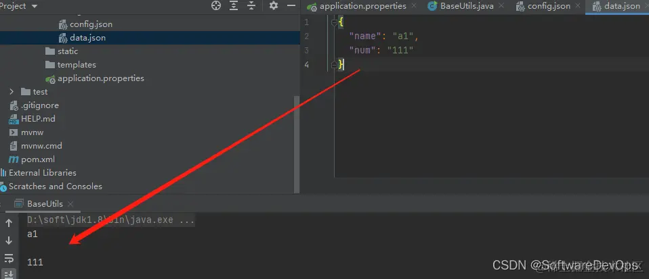Screen dimensions: 649x279
Task: Select the BaseUtils run tab
Action: click(45, 204)
